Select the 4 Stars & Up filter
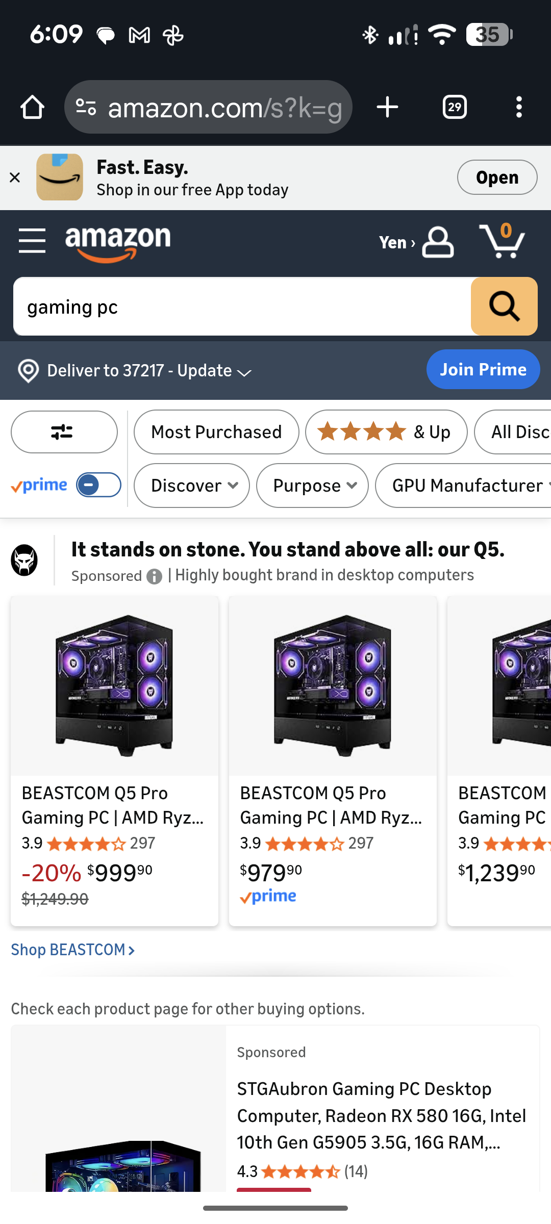Viewport: 551px width, 1224px height. pos(386,432)
